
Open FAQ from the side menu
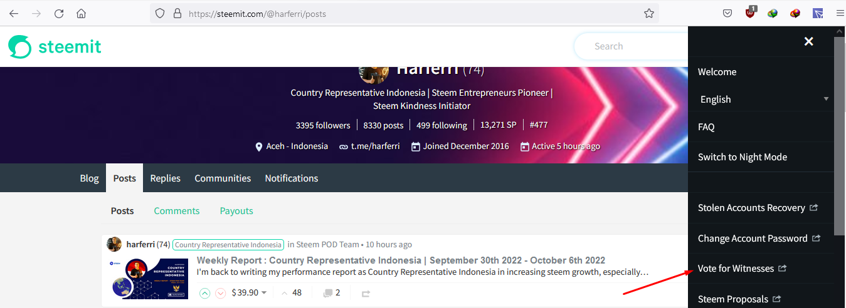(x=706, y=127)
